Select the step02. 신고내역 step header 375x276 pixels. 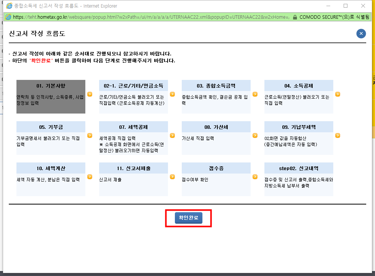click(299, 169)
